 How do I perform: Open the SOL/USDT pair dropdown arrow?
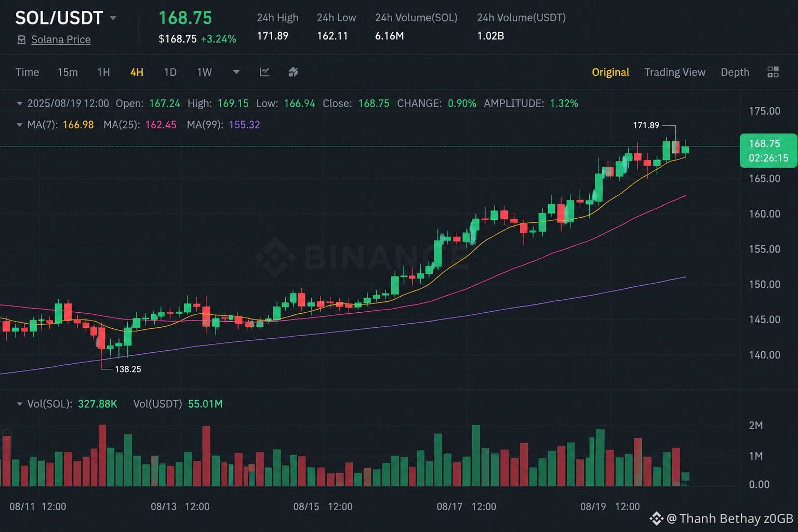click(x=113, y=18)
